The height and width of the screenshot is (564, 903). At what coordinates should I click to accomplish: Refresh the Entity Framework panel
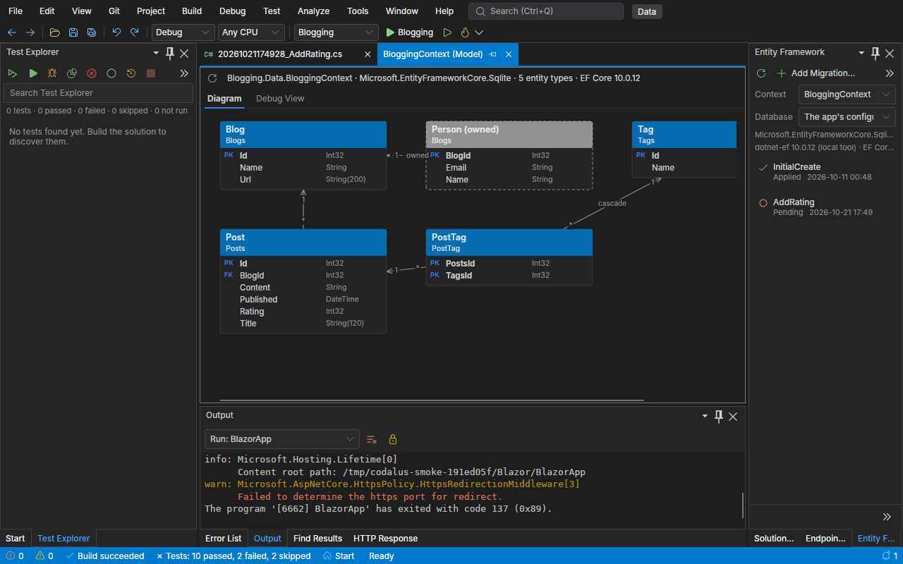761,73
